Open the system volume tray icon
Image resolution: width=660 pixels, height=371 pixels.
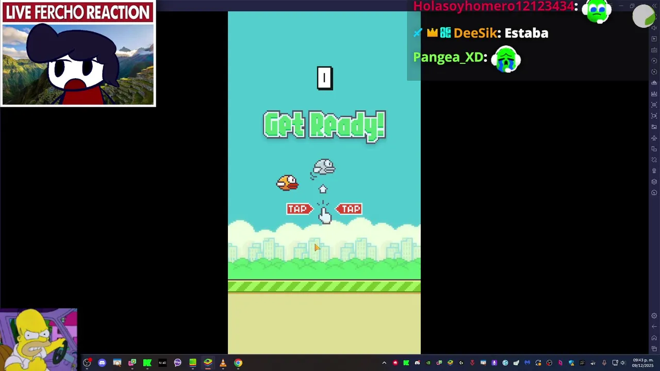tap(622, 363)
